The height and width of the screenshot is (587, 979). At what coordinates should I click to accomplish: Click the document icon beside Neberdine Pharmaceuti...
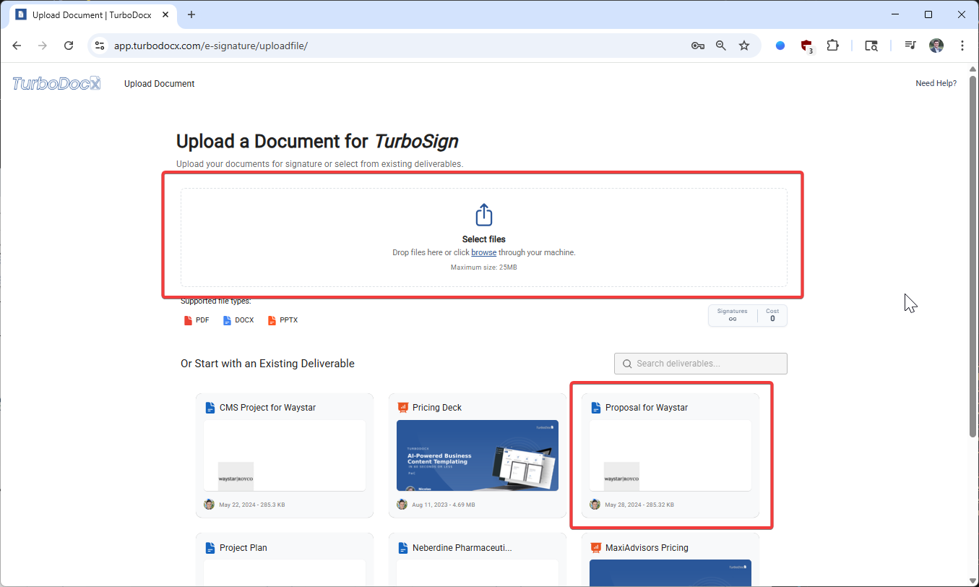403,548
